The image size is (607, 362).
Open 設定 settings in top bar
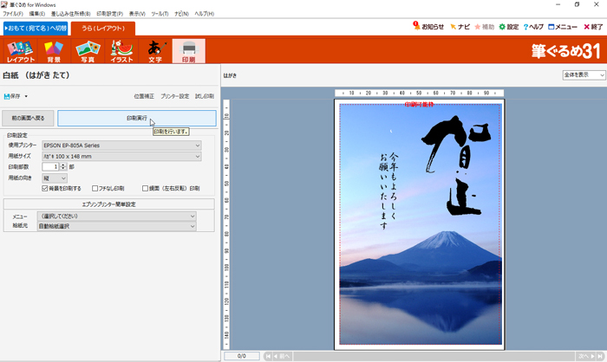[x=508, y=27]
